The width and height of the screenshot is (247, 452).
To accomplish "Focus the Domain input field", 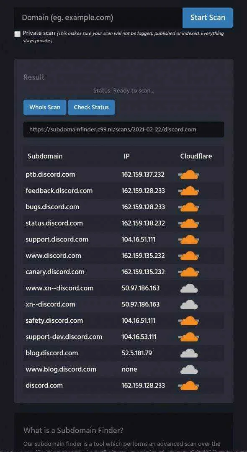I will point(98,18).
